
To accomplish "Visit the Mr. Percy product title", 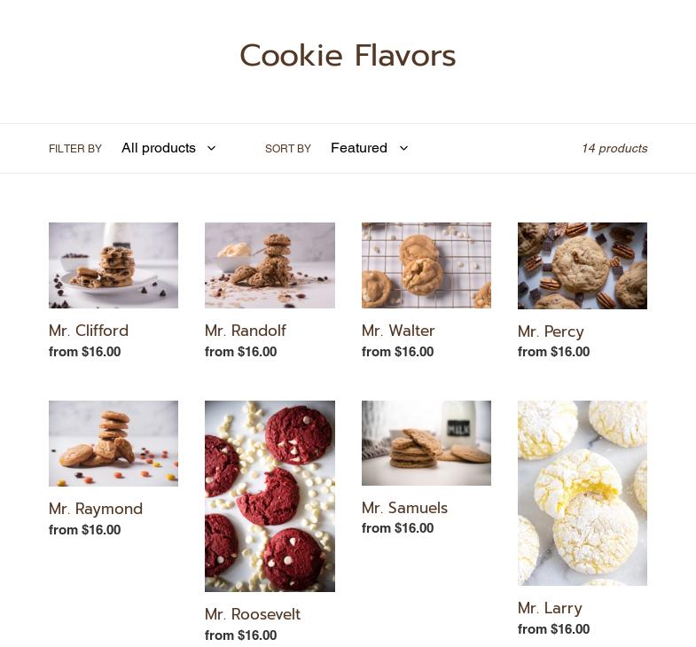I will click(x=551, y=331).
